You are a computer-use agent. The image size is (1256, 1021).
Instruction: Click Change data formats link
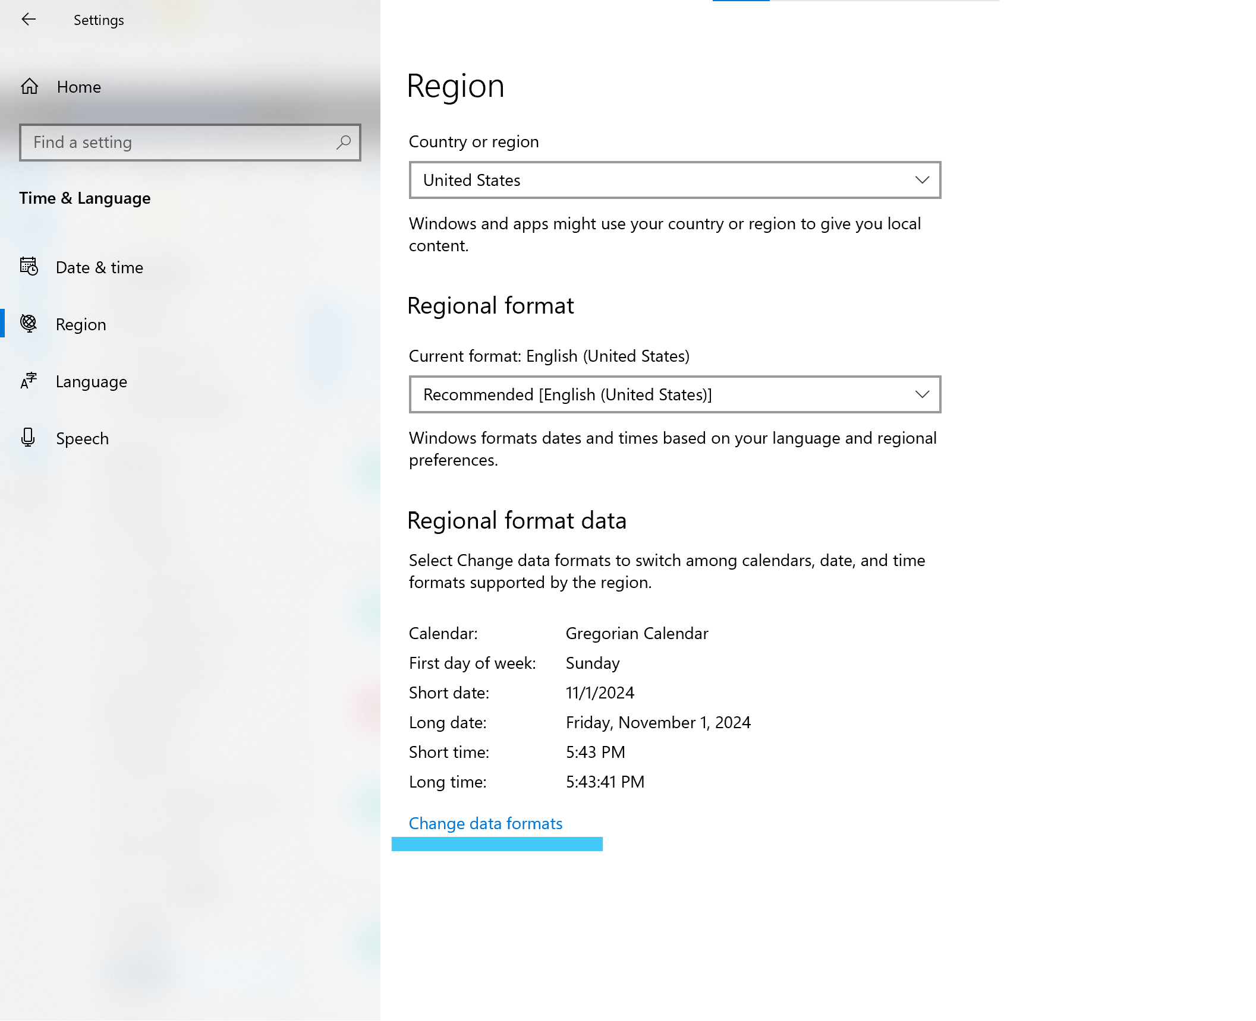[485, 823]
